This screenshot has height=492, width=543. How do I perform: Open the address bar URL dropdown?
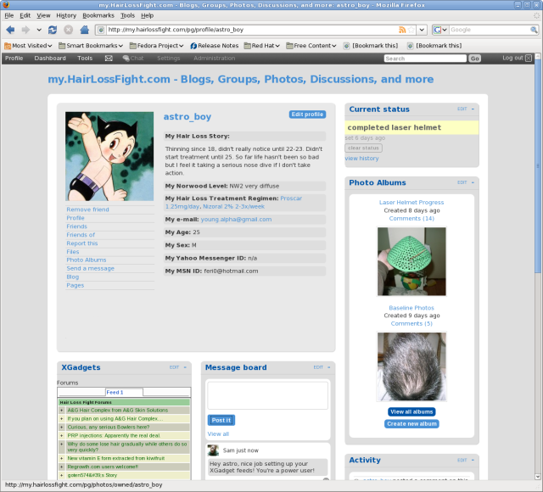[422, 30]
